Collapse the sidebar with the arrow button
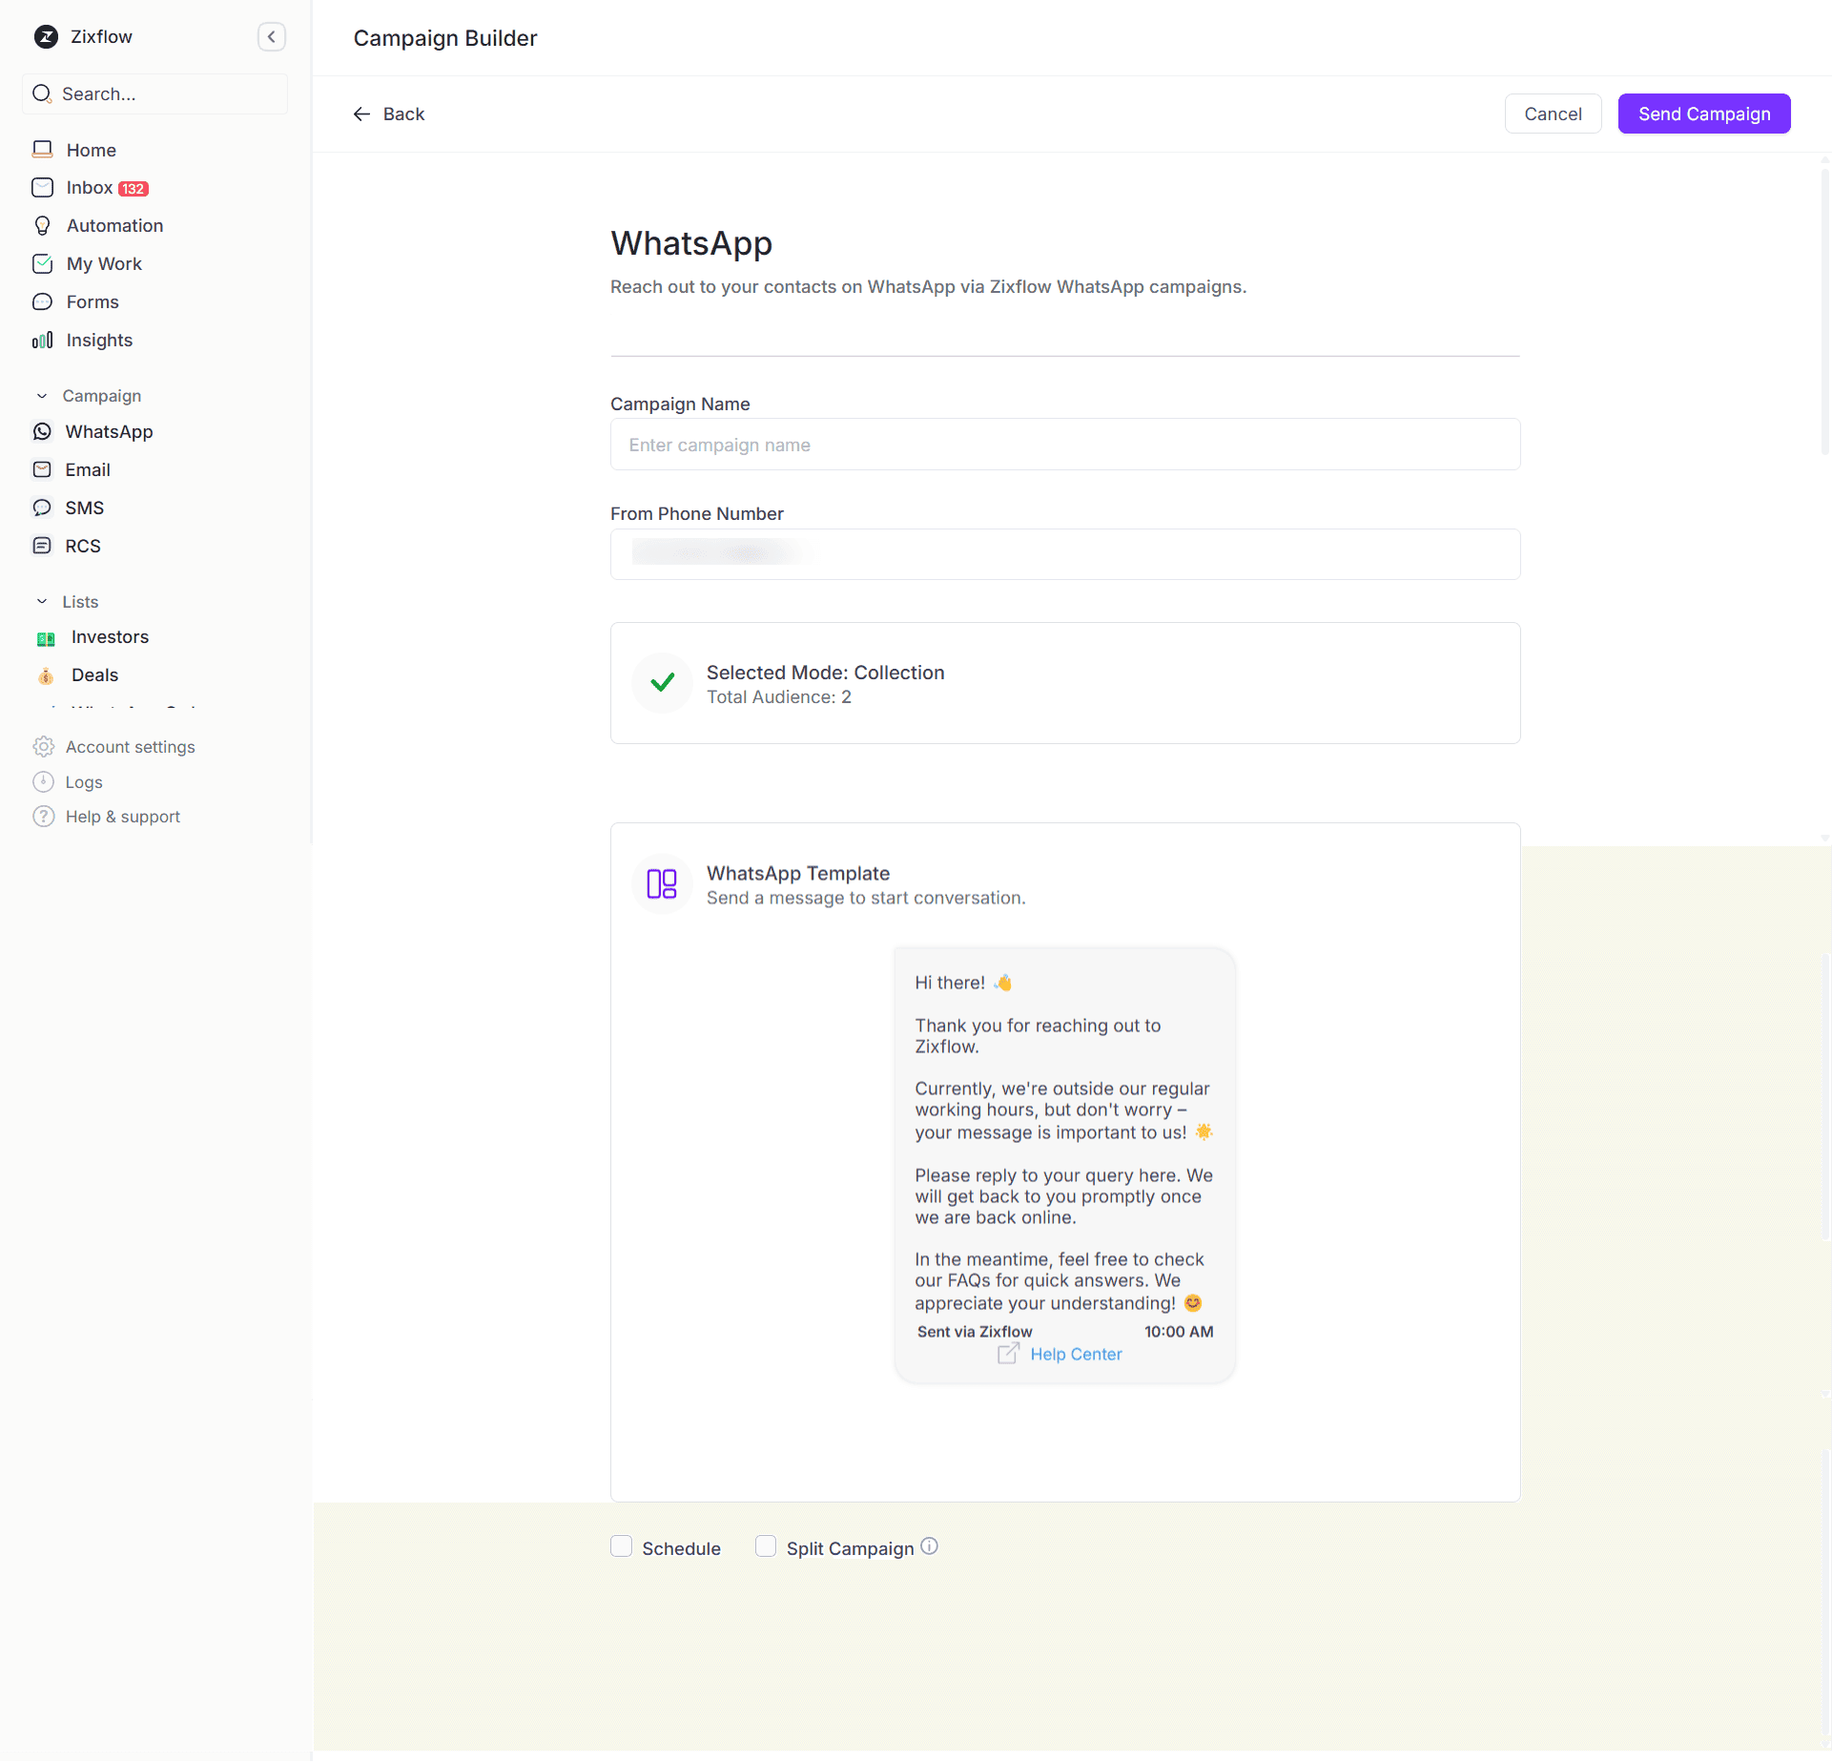 point(272,37)
